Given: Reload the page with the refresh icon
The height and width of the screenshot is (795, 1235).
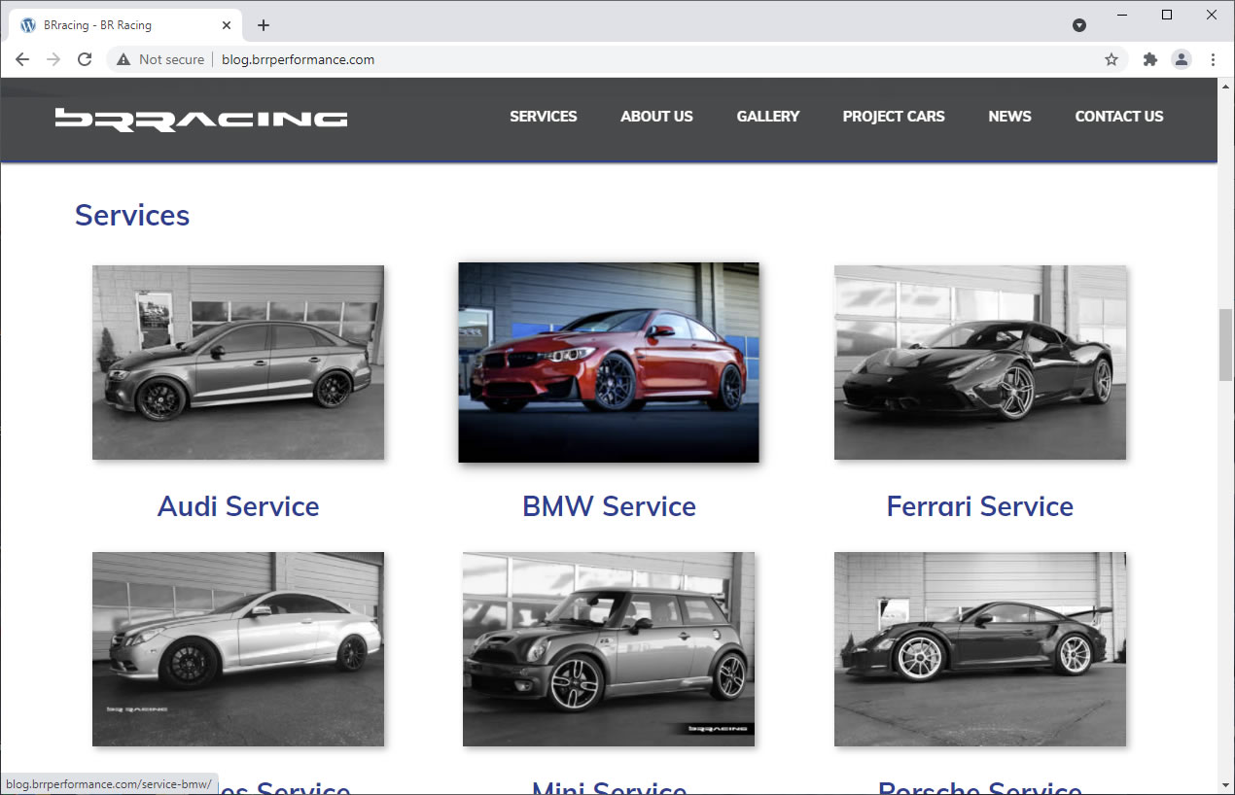Looking at the screenshot, I should point(85,59).
